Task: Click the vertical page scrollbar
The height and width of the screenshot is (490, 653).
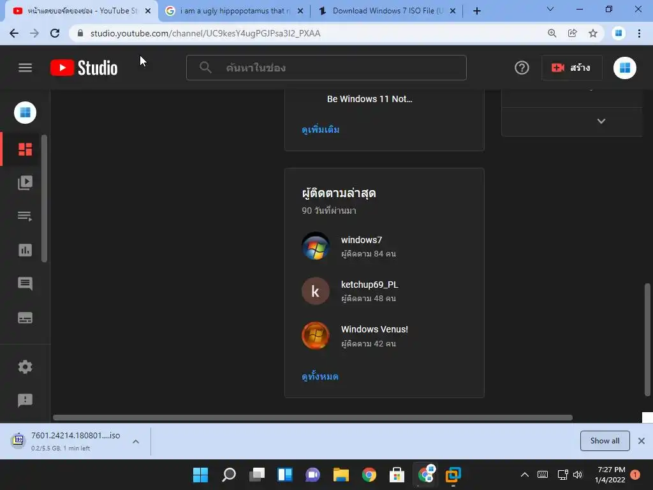Action: 647,339
